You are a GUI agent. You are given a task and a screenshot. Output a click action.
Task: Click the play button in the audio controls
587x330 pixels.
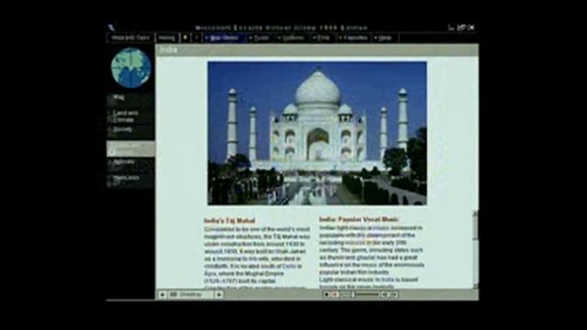[327, 295]
